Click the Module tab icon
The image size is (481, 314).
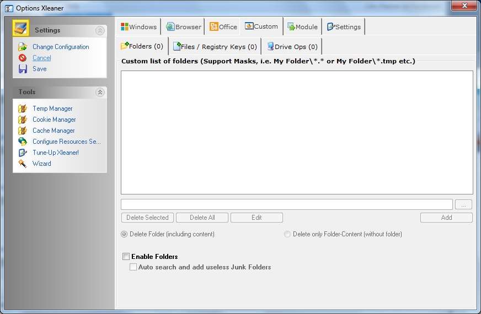pos(291,26)
